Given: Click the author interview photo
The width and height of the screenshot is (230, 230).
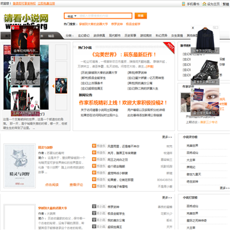Looking at the screenshot, I should pyautogui.click(x=185, y=102).
